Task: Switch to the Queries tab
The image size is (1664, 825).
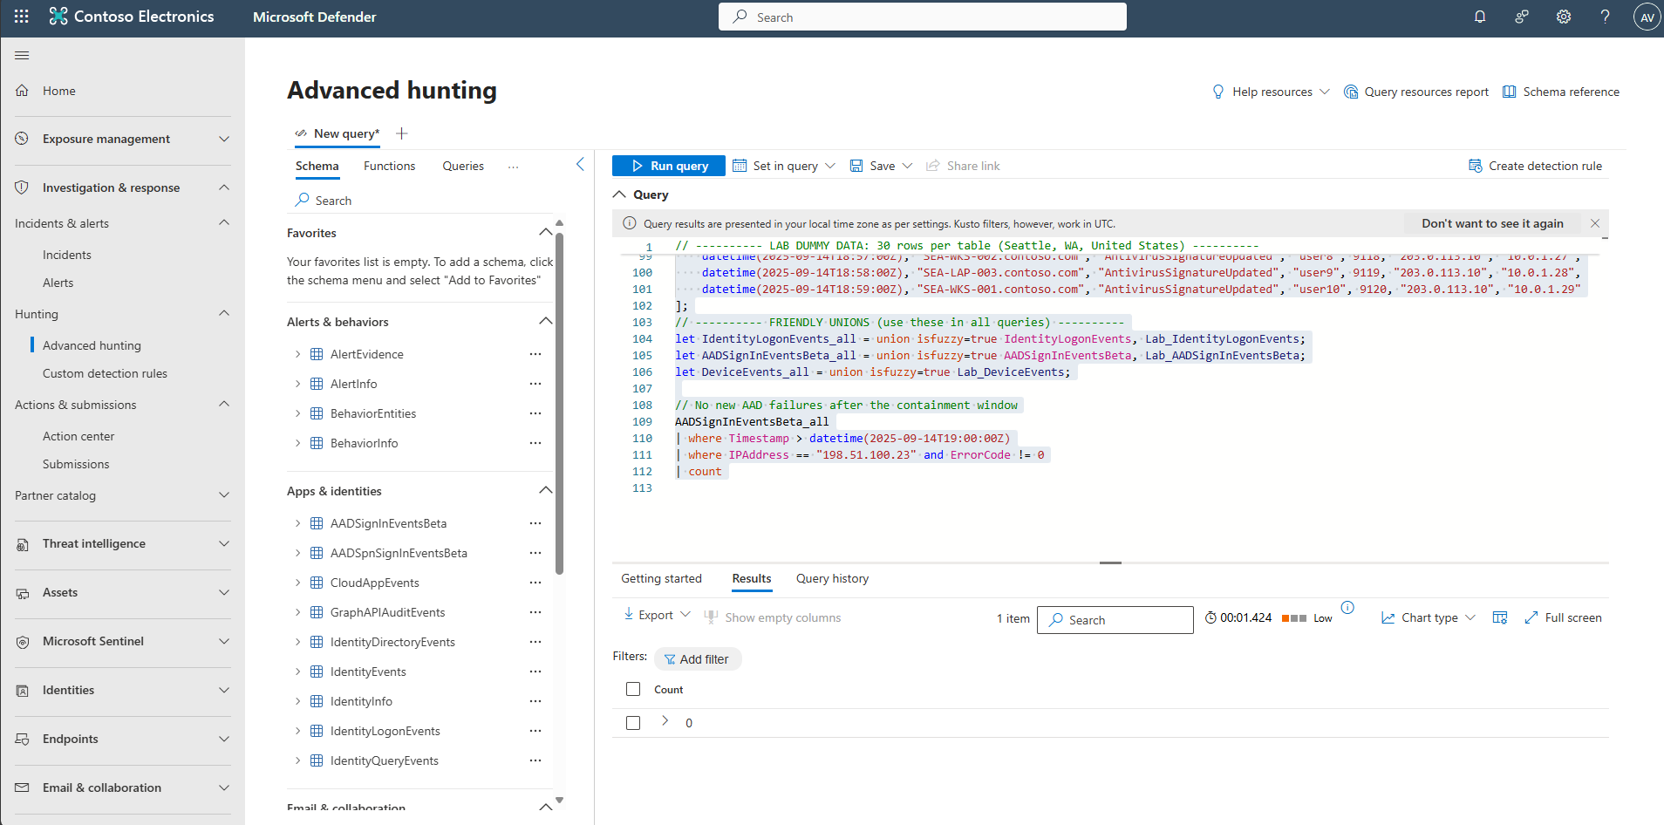Action: pyautogui.click(x=463, y=166)
